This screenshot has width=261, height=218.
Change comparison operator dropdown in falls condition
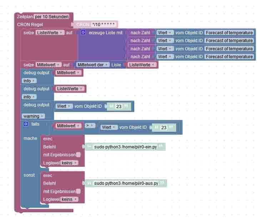click(90, 126)
